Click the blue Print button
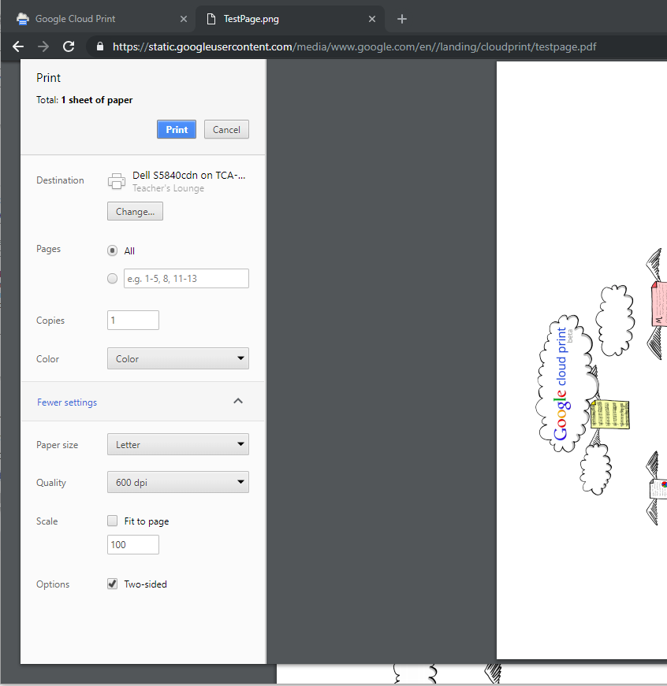Image resolution: width=667 pixels, height=686 pixels. click(x=177, y=129)
